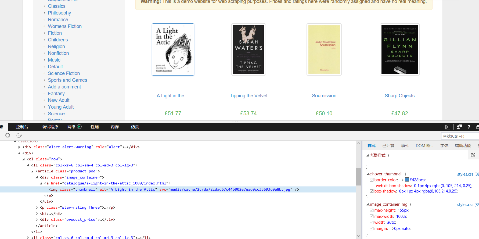Open the DOM 断... breakpoints tab

[424, 146]
